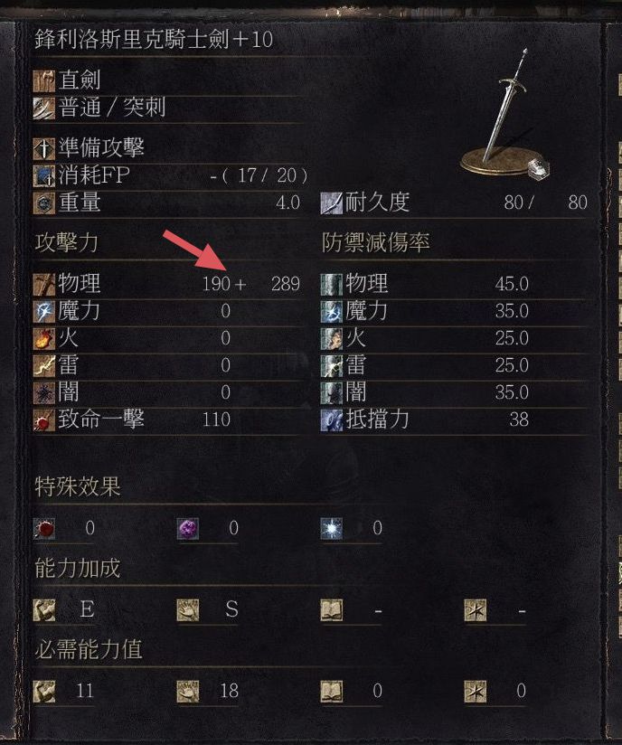Select the 準備攻擊 skill icon

pos(44,148)
